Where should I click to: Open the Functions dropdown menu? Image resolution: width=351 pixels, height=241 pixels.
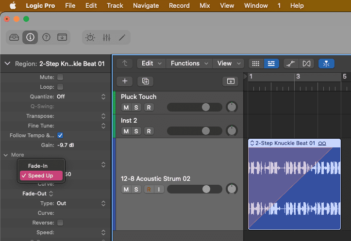pos(189,64)
